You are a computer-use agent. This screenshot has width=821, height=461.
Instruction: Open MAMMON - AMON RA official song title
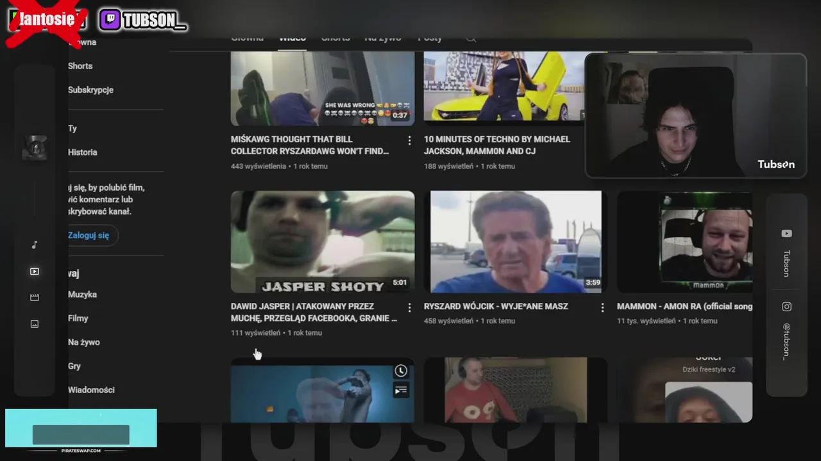[x=684, y=307]
